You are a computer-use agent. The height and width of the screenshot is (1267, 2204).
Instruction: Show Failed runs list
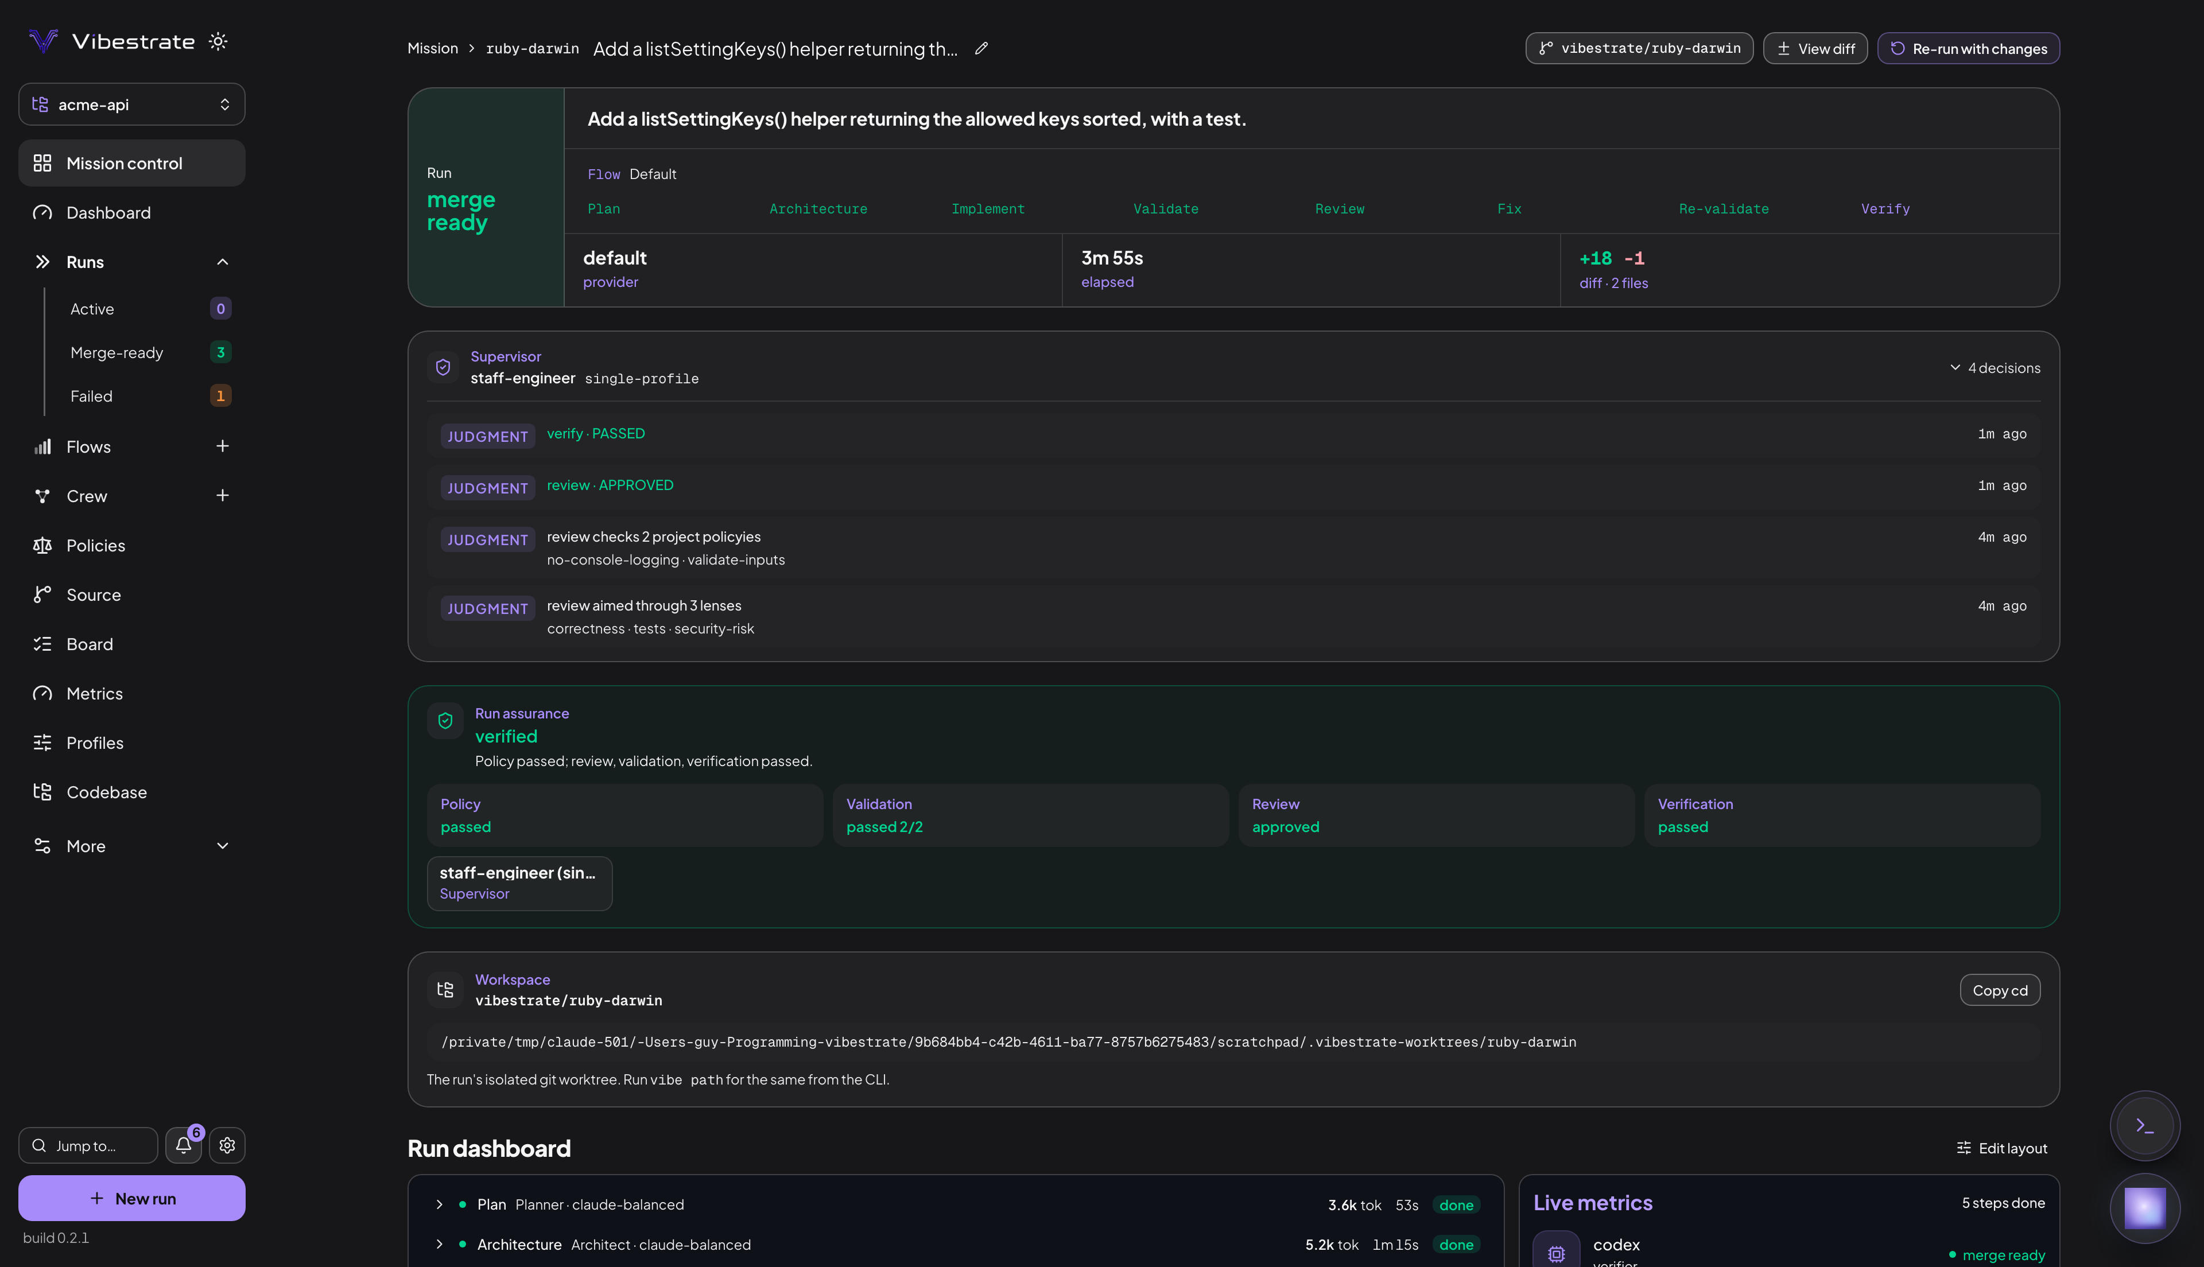[150, 396]
